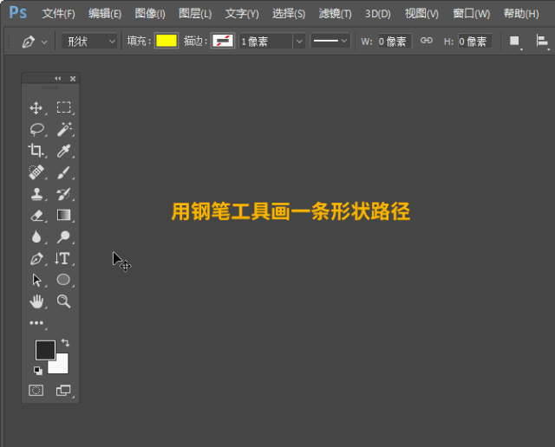Select the Vertical Type tool

62,258
